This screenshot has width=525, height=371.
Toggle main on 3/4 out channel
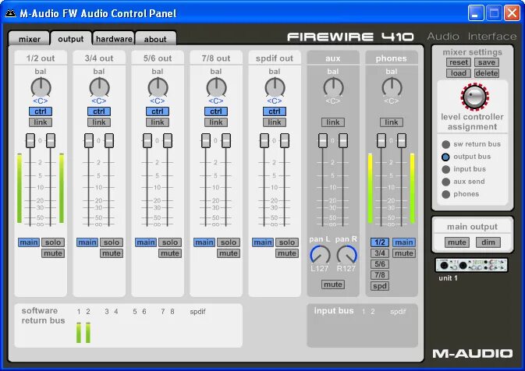pos(87,242)
